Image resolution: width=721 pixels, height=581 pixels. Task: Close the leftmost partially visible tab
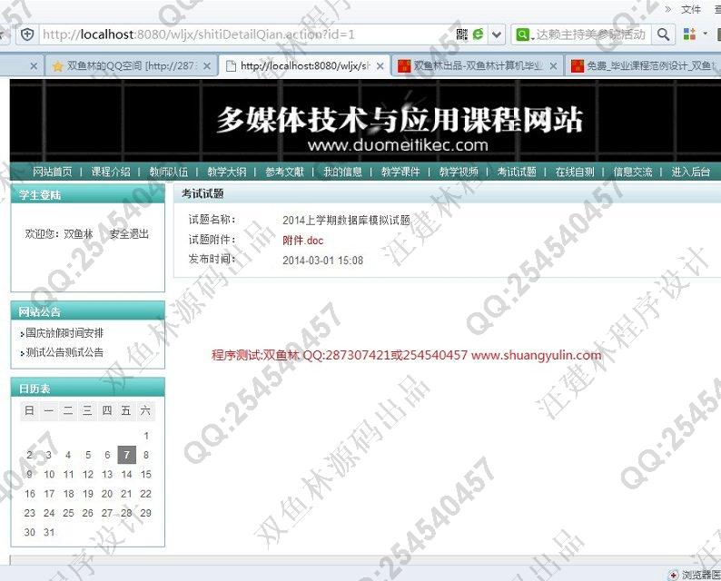(x=34, y=66)
